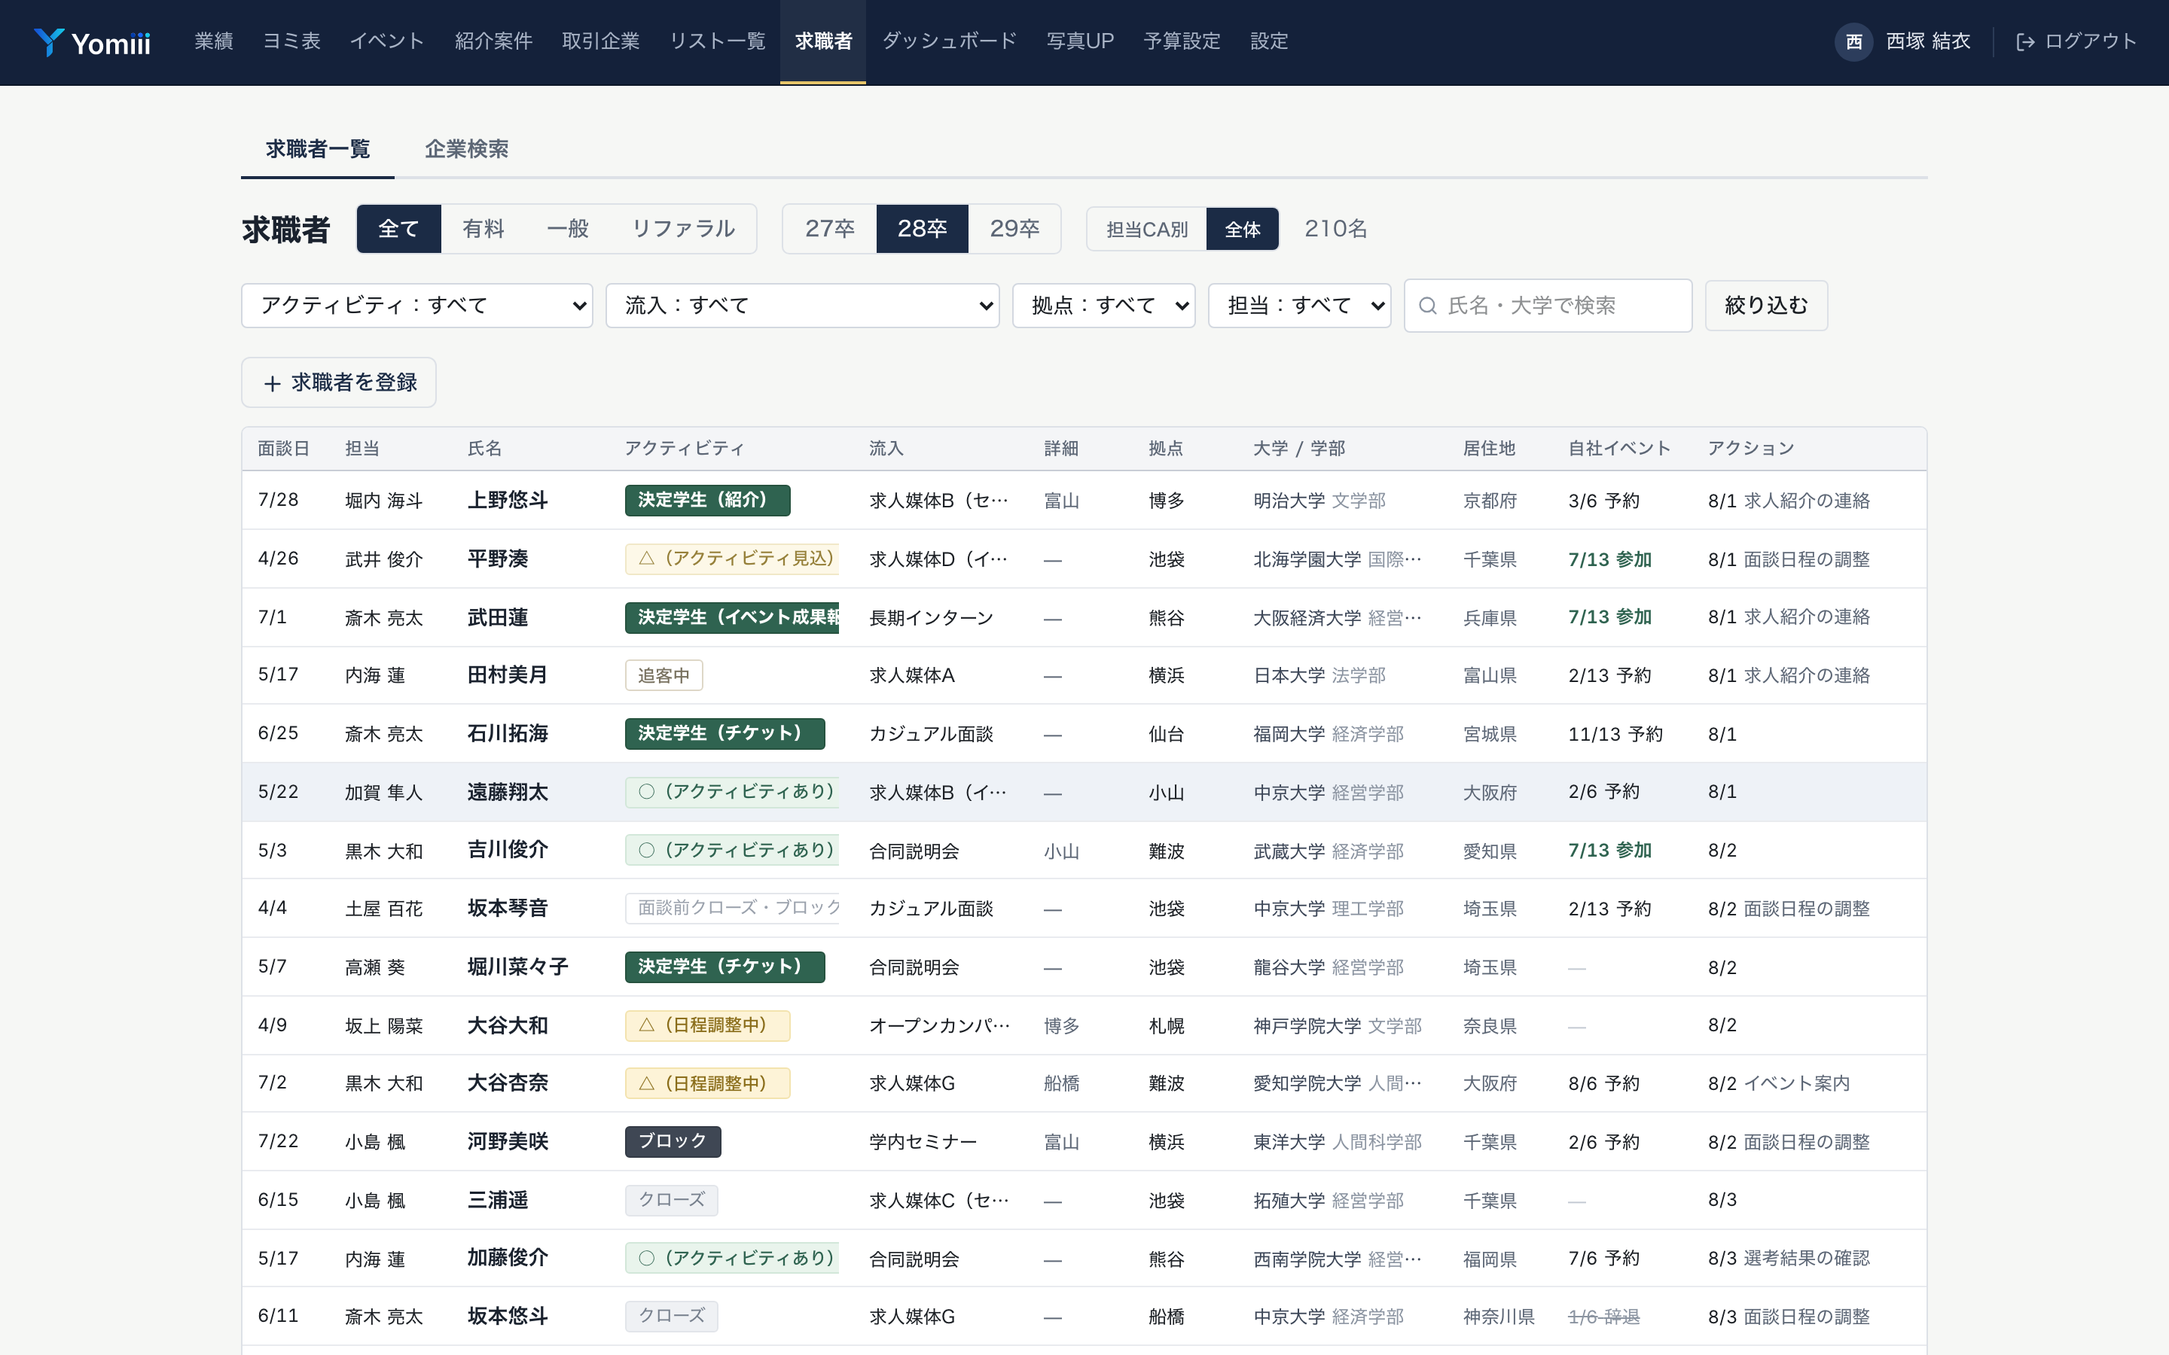Image resolution: width=2169 pixels, height=1355 pixels.
Task: Click 石川拓海's 11/13 予約 event
Action: tap(1615, 734)
